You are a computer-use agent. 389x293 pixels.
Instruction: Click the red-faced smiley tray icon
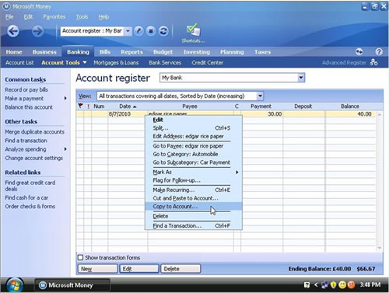pyautogui.click(x=351, y=285)
